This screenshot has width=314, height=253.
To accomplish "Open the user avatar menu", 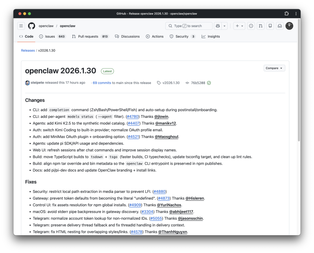I will tap(289, 26).
